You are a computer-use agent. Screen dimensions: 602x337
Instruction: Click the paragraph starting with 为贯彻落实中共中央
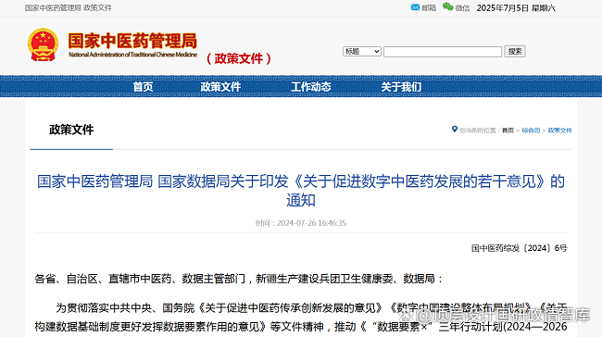[x=301, y=318]
